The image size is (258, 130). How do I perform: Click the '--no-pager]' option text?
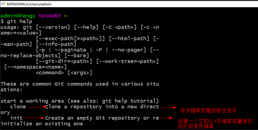tap(129, 50)
